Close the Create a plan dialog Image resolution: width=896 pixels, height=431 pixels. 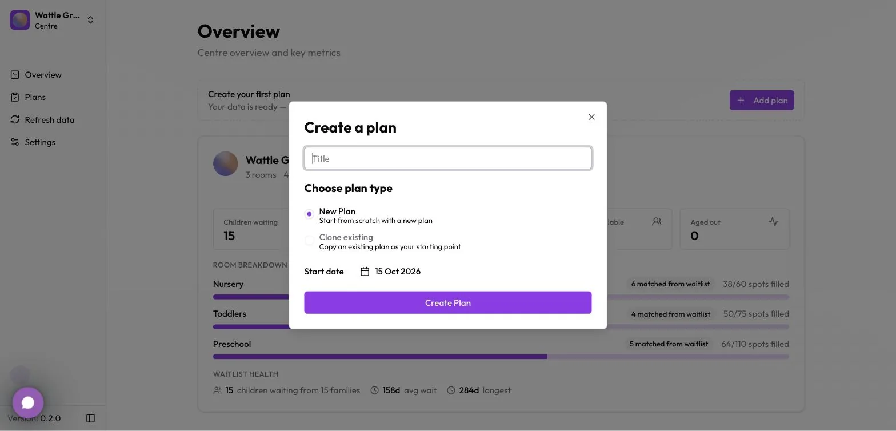[591, 117]
